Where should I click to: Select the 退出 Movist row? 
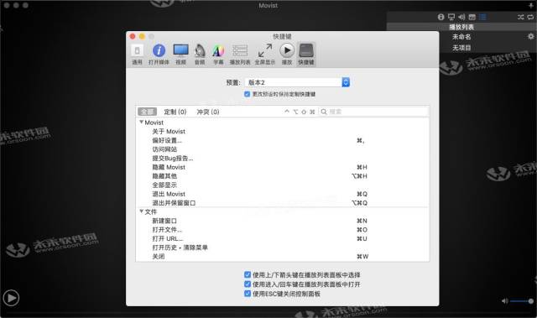(x=282, y=194)
